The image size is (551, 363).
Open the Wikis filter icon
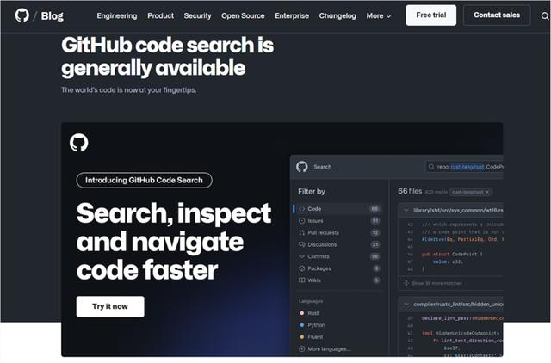(x=301, y=280)
